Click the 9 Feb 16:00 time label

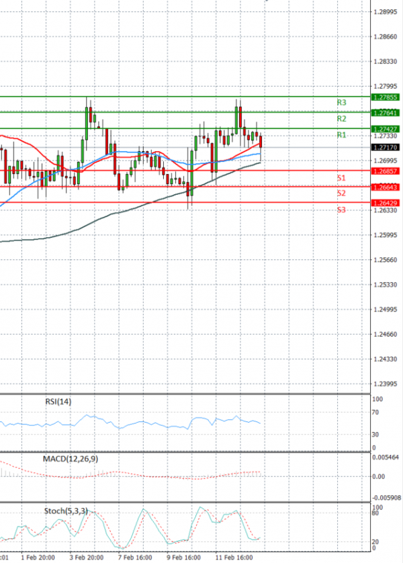coord(184,558)
